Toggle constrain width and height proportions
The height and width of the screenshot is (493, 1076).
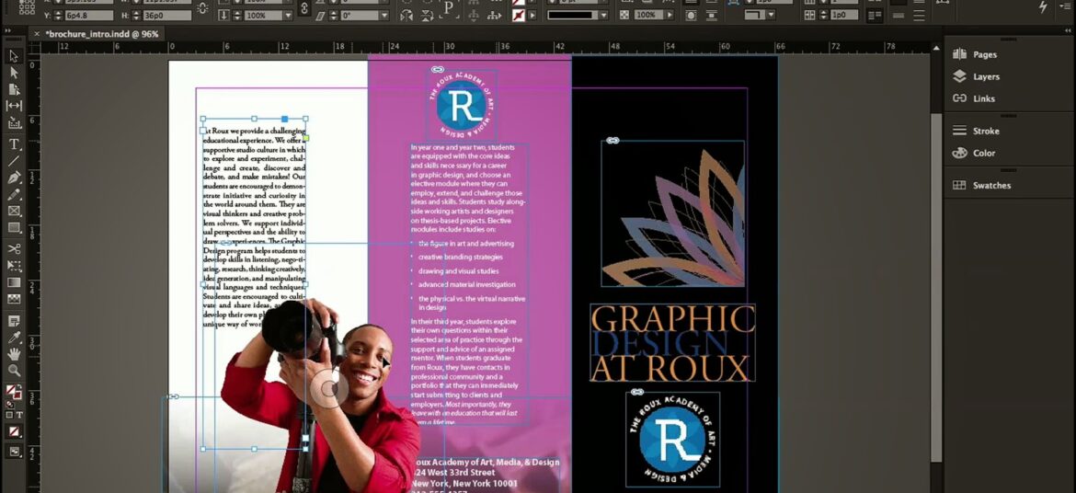[x=202, y=8]
